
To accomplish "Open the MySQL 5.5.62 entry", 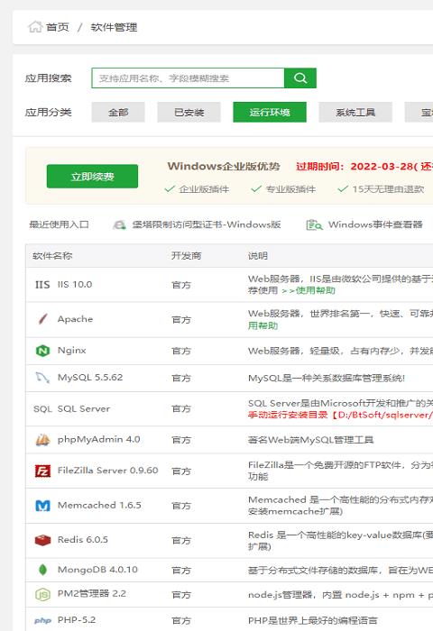I will click(x=90, y=377).
